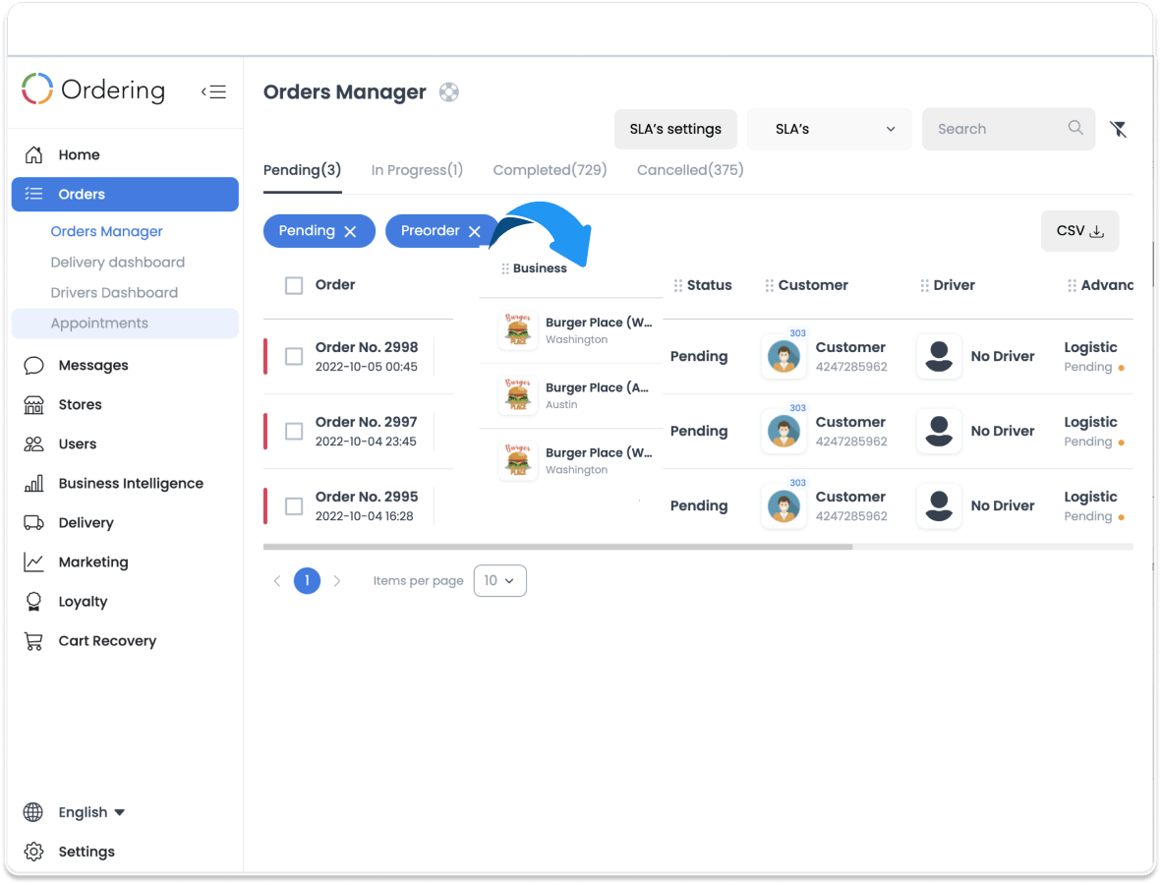Screen dimensions: 1162x885
Task: Open Messages from sidebar
Action: pyautogui.click(x=92, y=365)
